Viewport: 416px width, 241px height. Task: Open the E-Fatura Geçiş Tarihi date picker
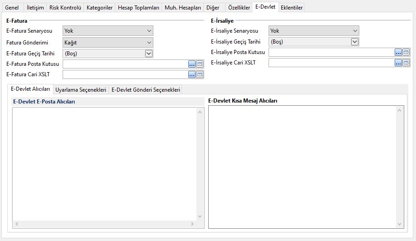148,54
